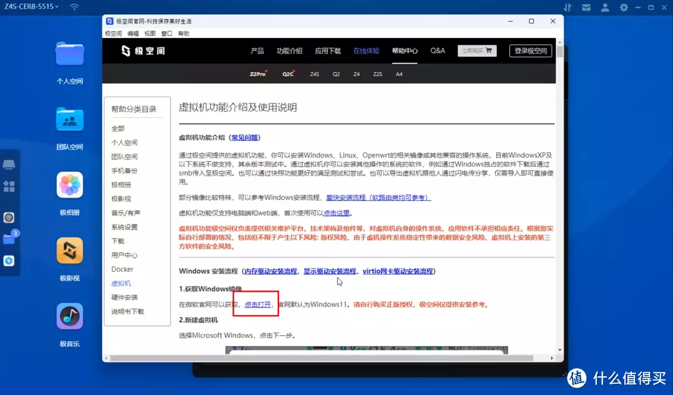Screen dimensions: 673x395
Task: Open the 团队空间 folder icon
Action: click(x=70, y=119)
